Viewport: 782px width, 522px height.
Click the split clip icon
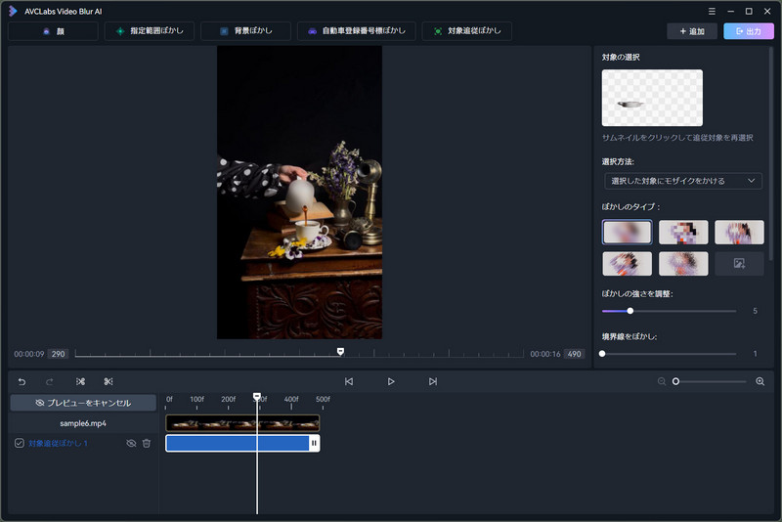click(80, 381)
